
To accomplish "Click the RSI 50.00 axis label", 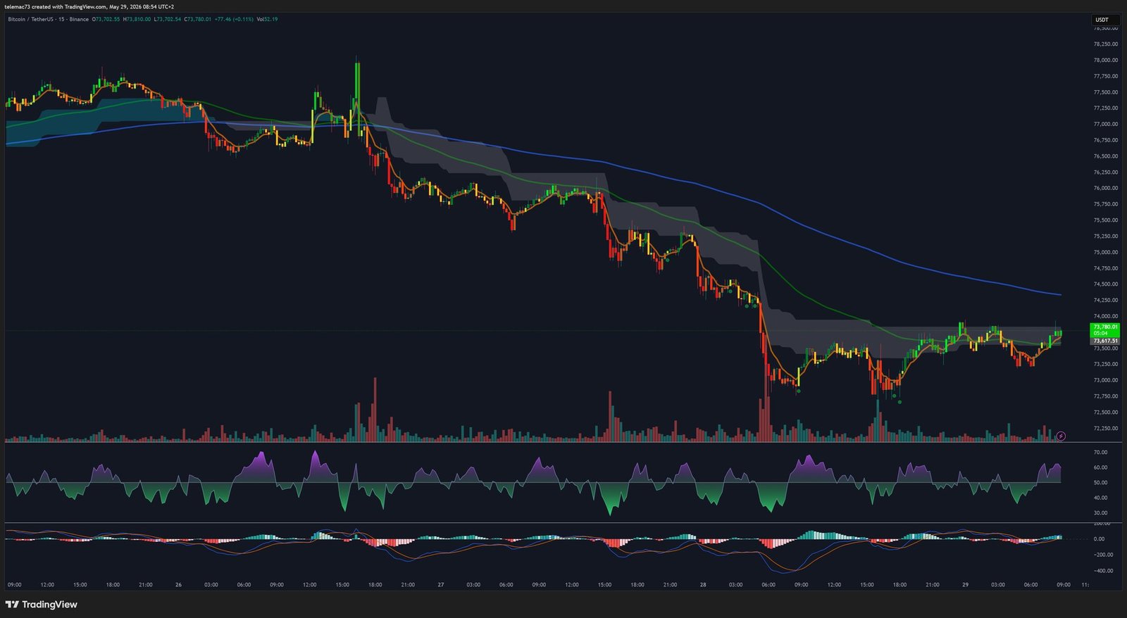I will pos(1100,482).
